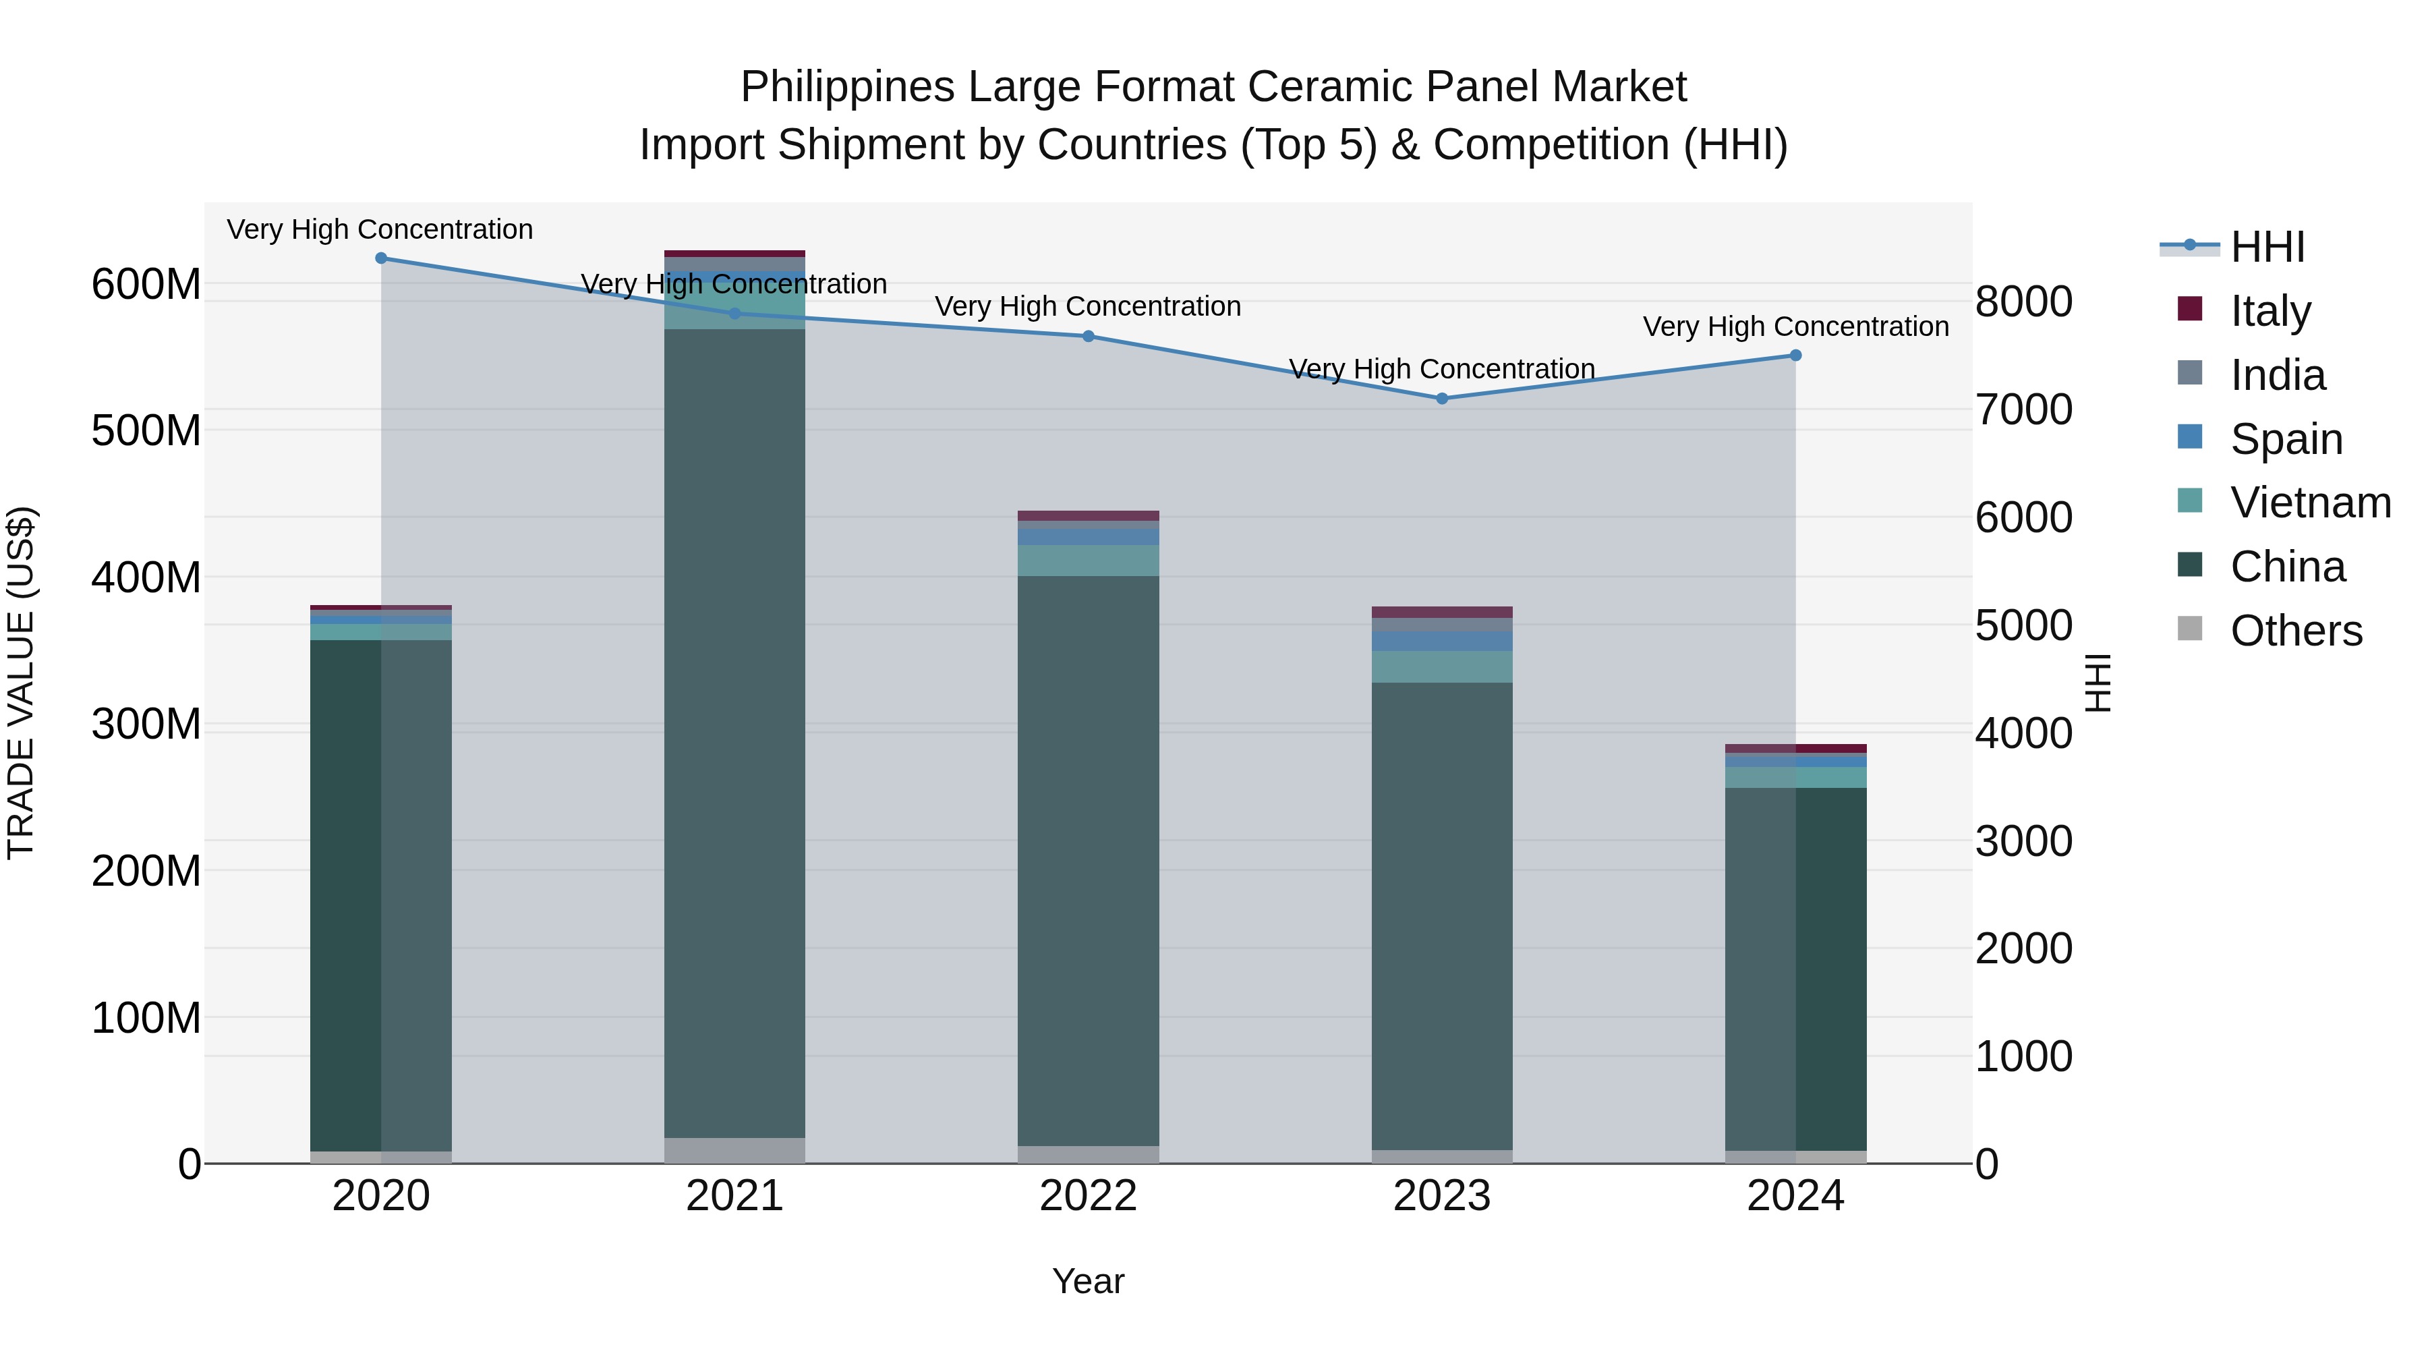Click the Italy dark red legend swatch
Screen dimensions: 2428x1366
pyautogui.click(x=2189, y=308)
